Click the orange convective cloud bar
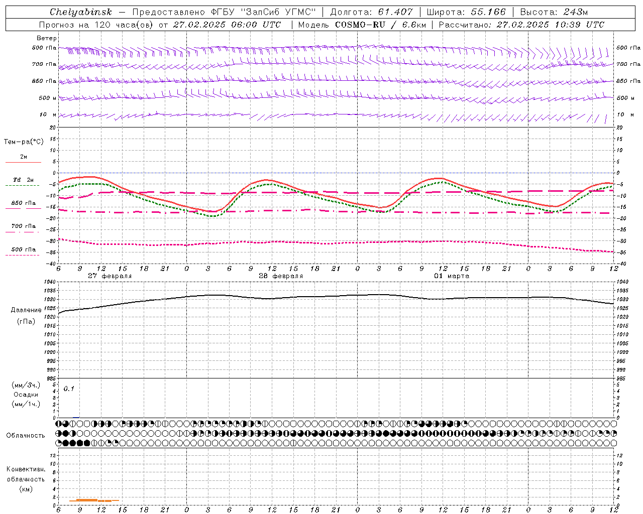Image resolution: width=643 pixels, height=514 pixels. [94, 500]
